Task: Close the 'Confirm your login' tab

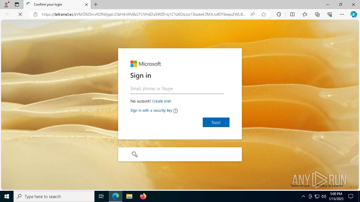Action: point(86,4)
